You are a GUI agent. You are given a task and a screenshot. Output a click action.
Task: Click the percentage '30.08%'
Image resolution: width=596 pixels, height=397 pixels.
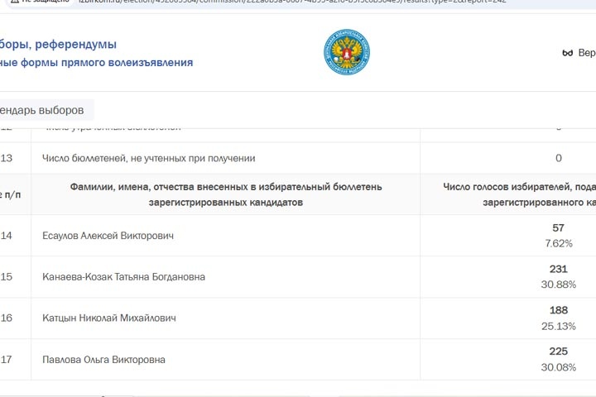click(559, 367)
